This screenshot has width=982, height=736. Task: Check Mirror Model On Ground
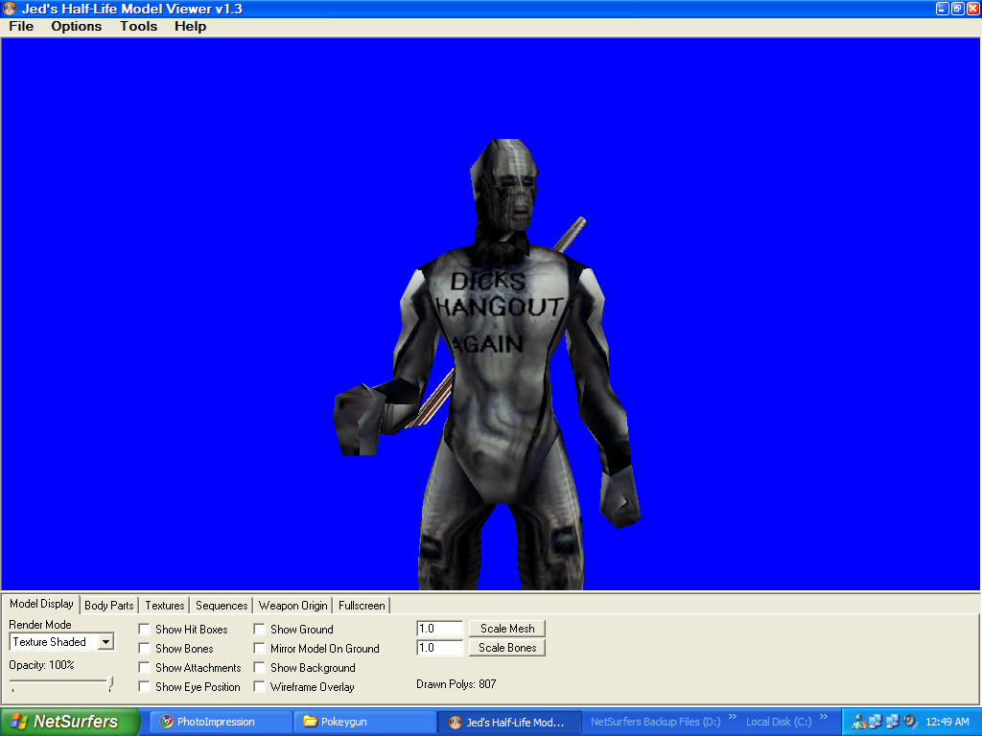(x=259, y=649)
